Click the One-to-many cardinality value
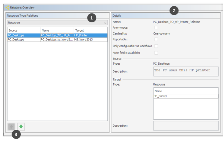This screenshot has width=223, height=142. (161, 33)
